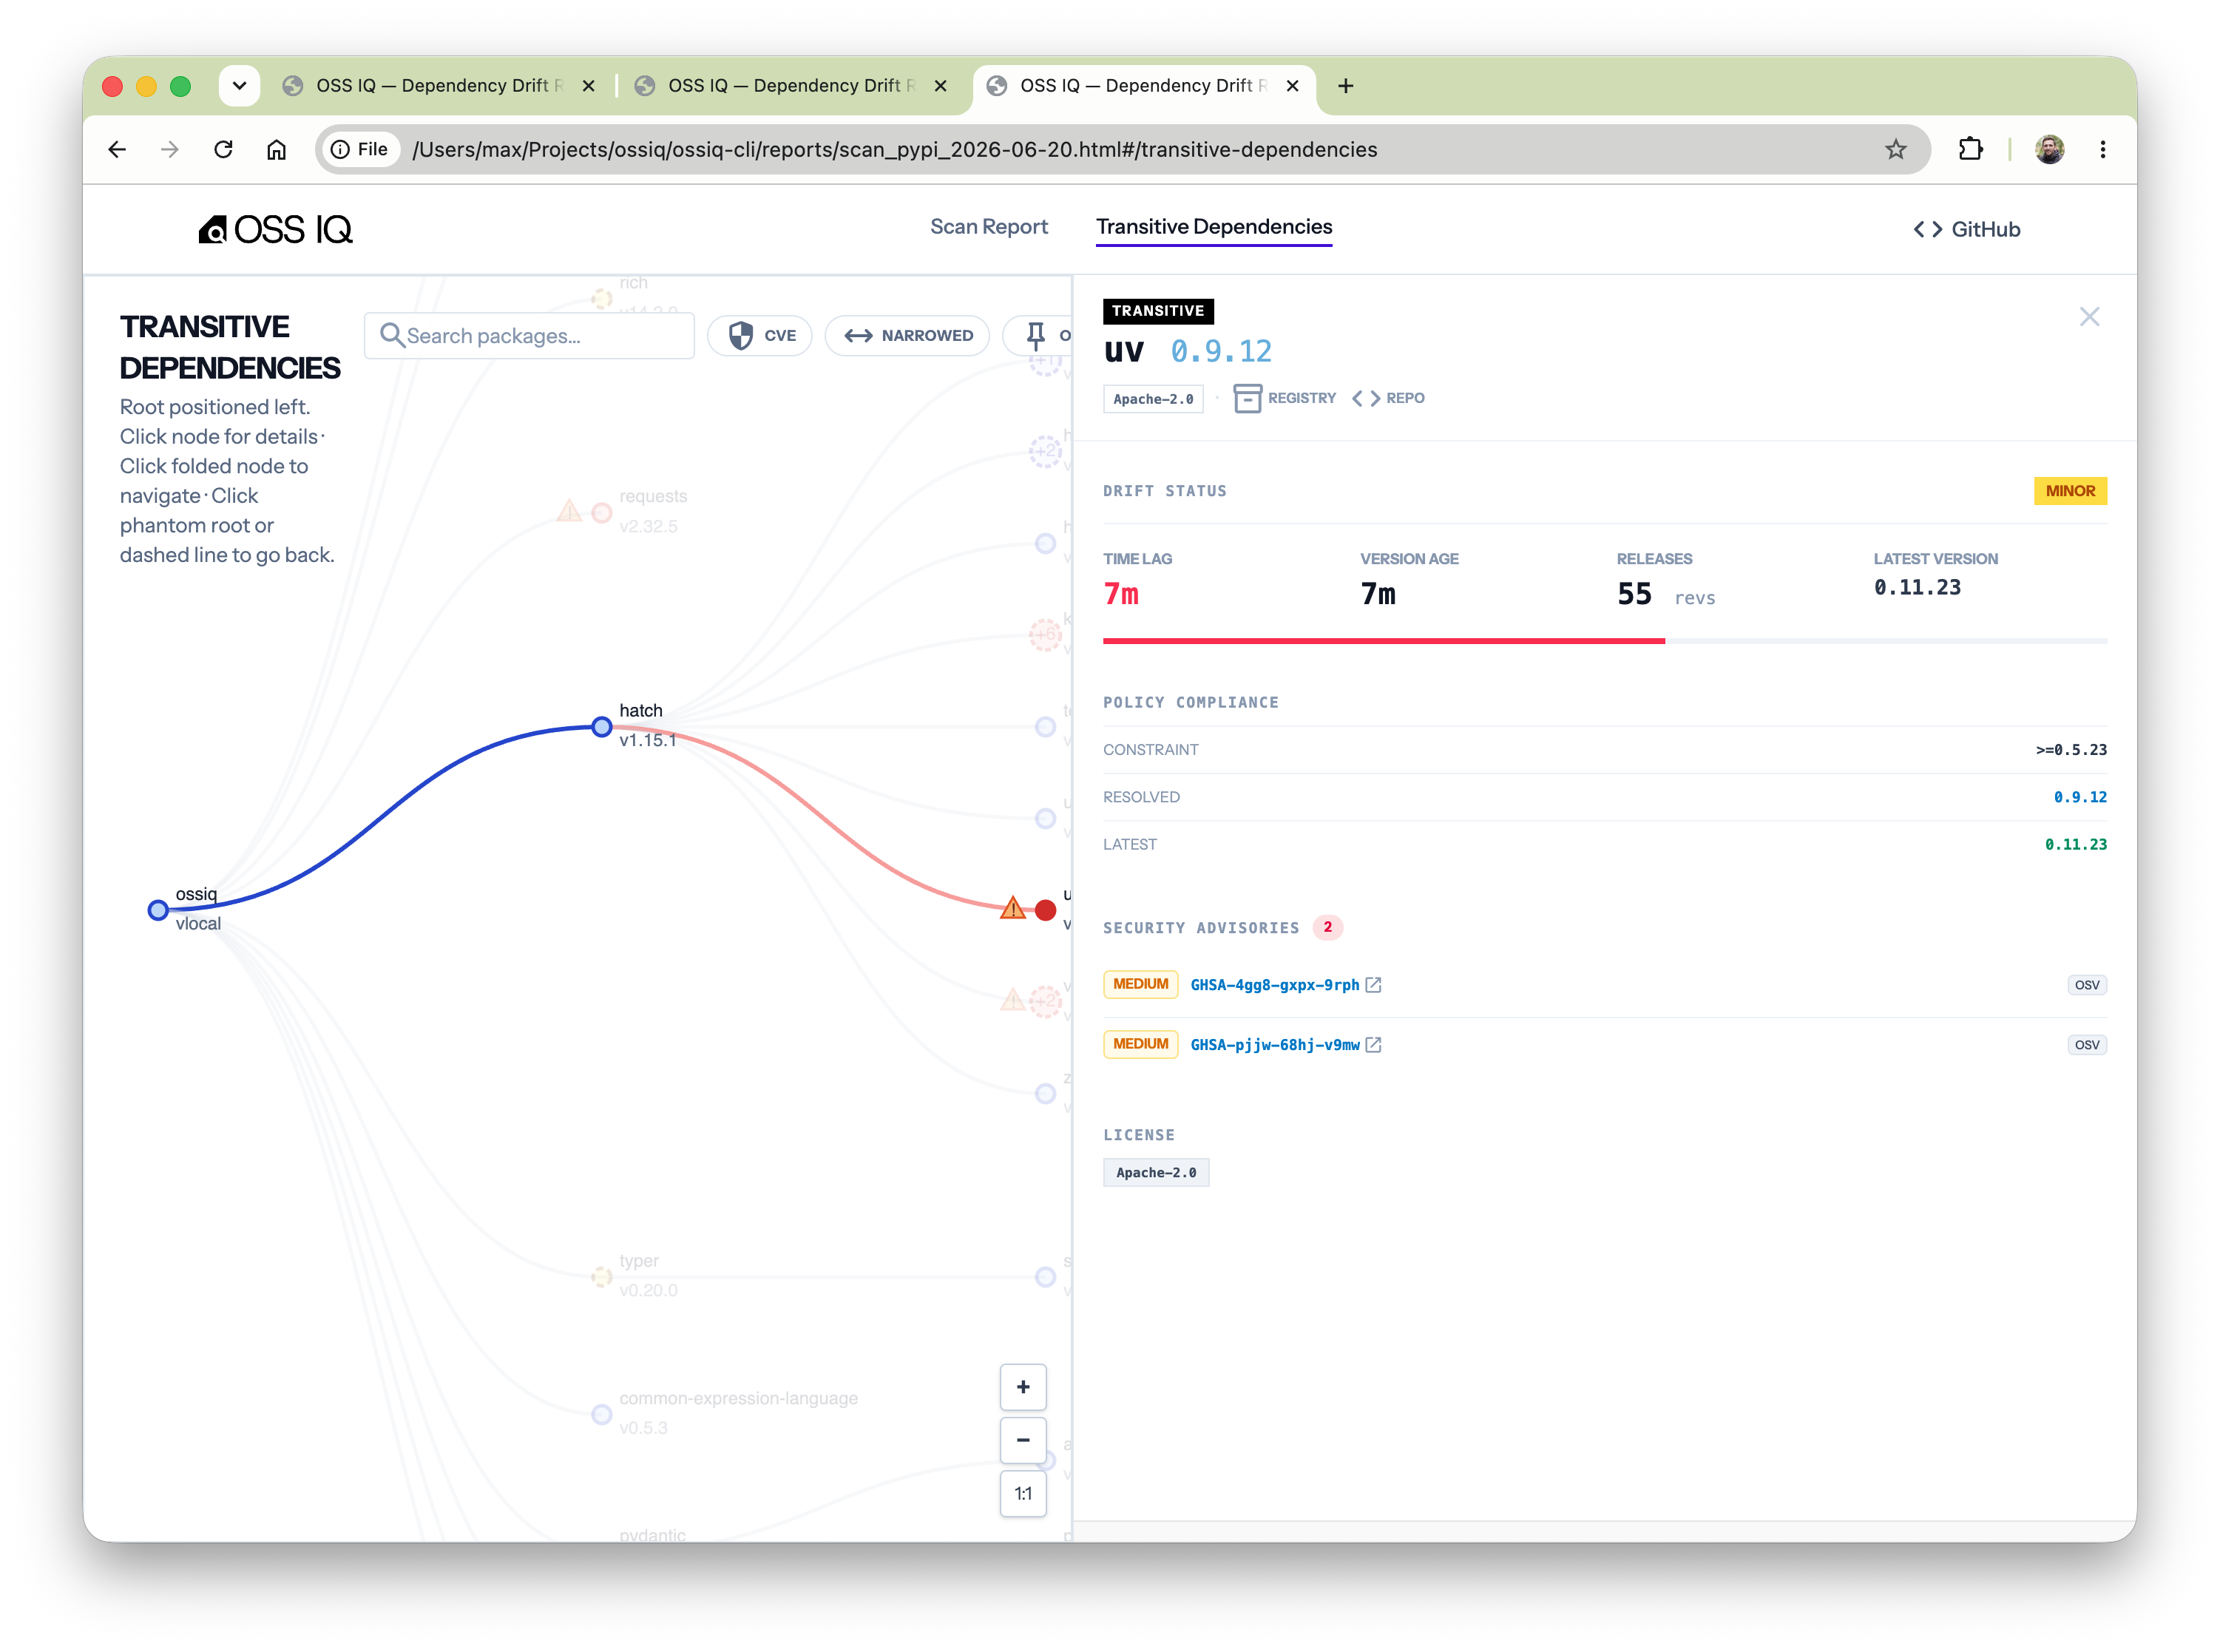Viewport: 2220px width, 1652px height.
Task: Reload the current page
Action: (223, 149)
